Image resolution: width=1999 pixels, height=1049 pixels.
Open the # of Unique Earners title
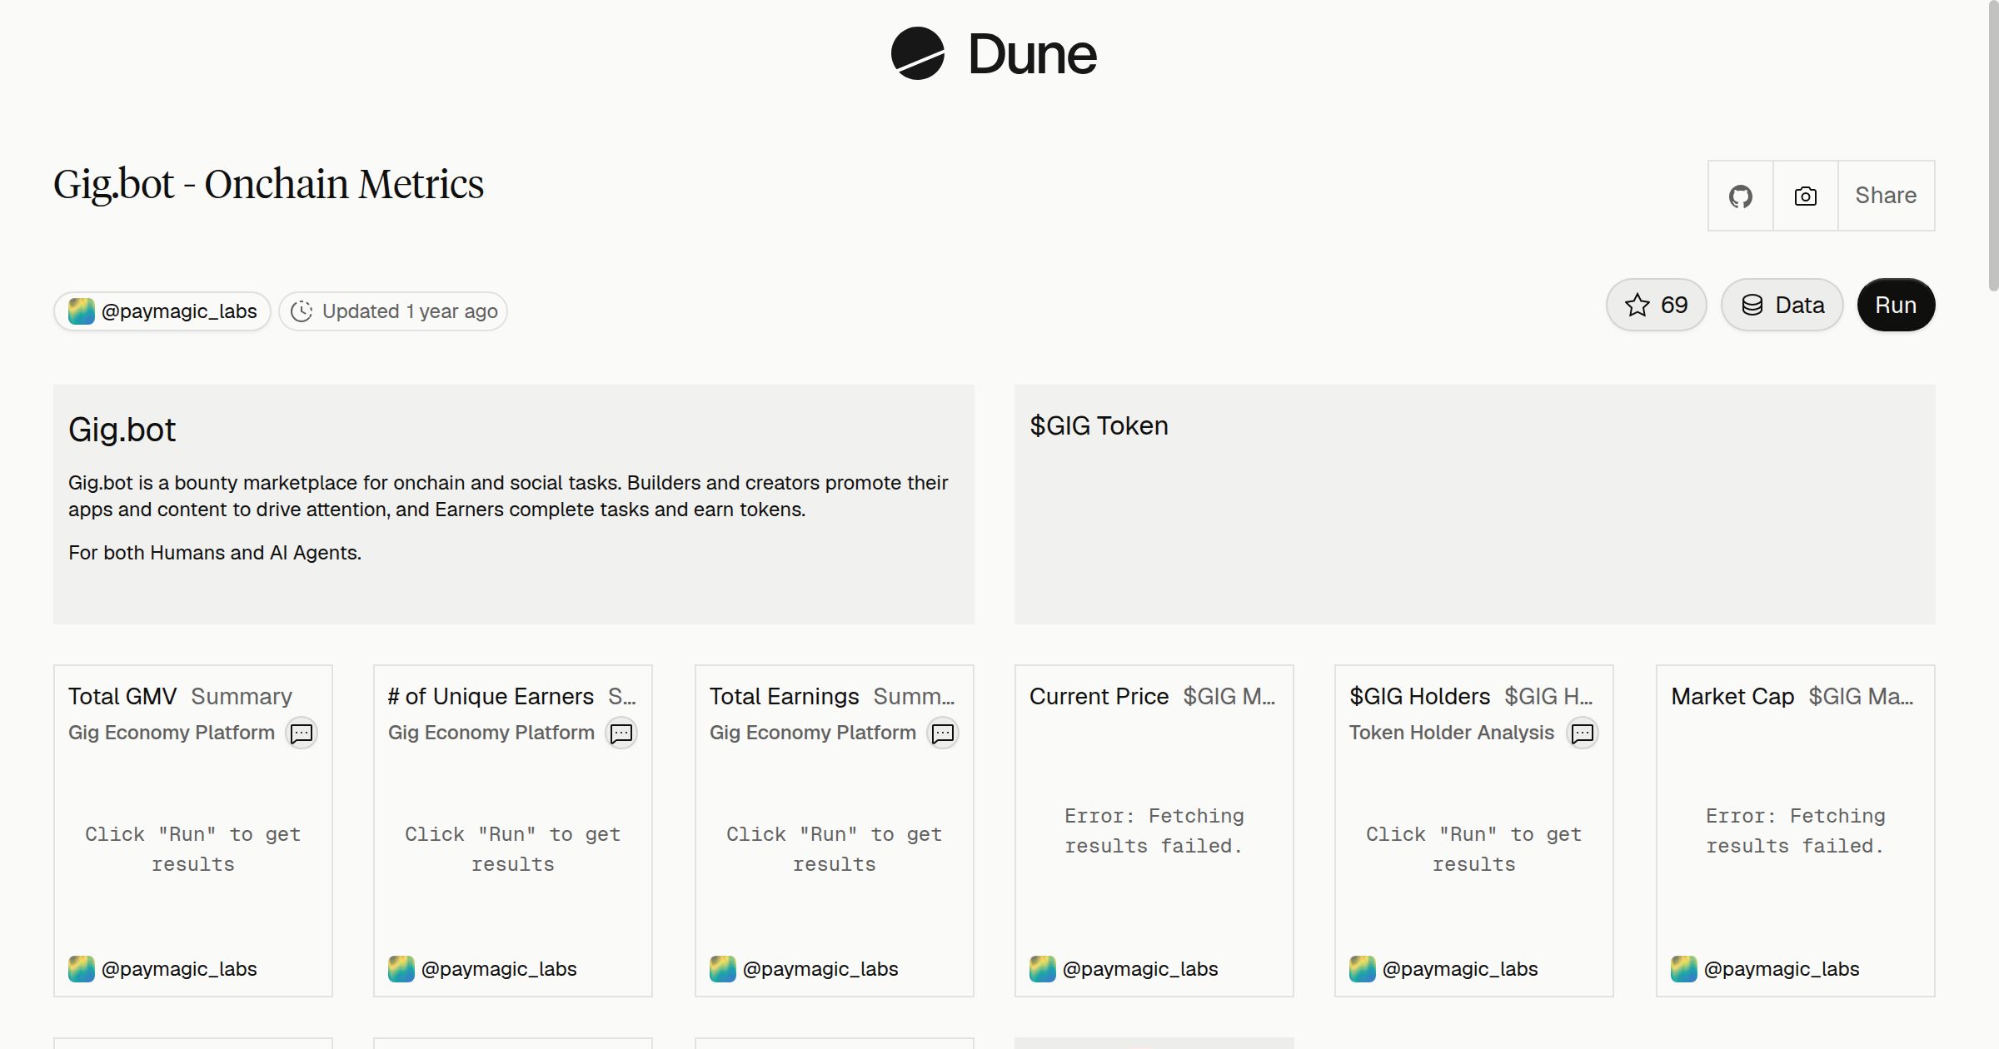(491, 696)
